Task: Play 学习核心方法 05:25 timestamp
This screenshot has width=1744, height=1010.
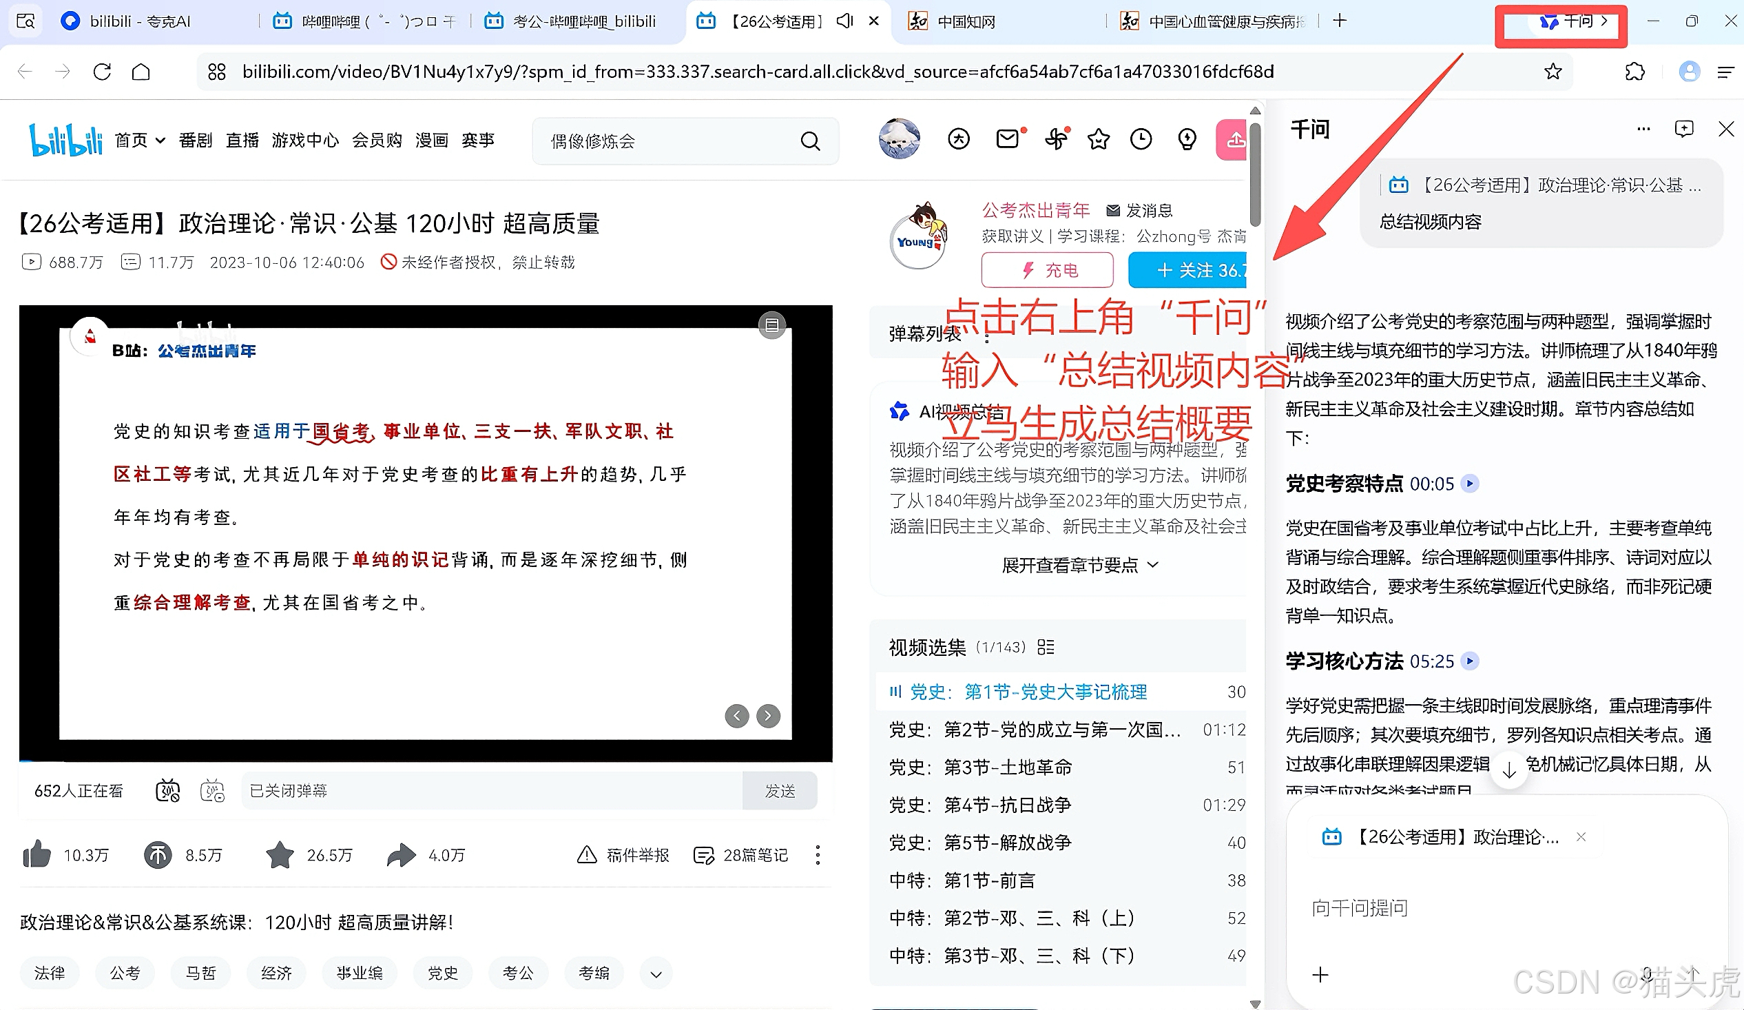Action: tap(1469, 661)
